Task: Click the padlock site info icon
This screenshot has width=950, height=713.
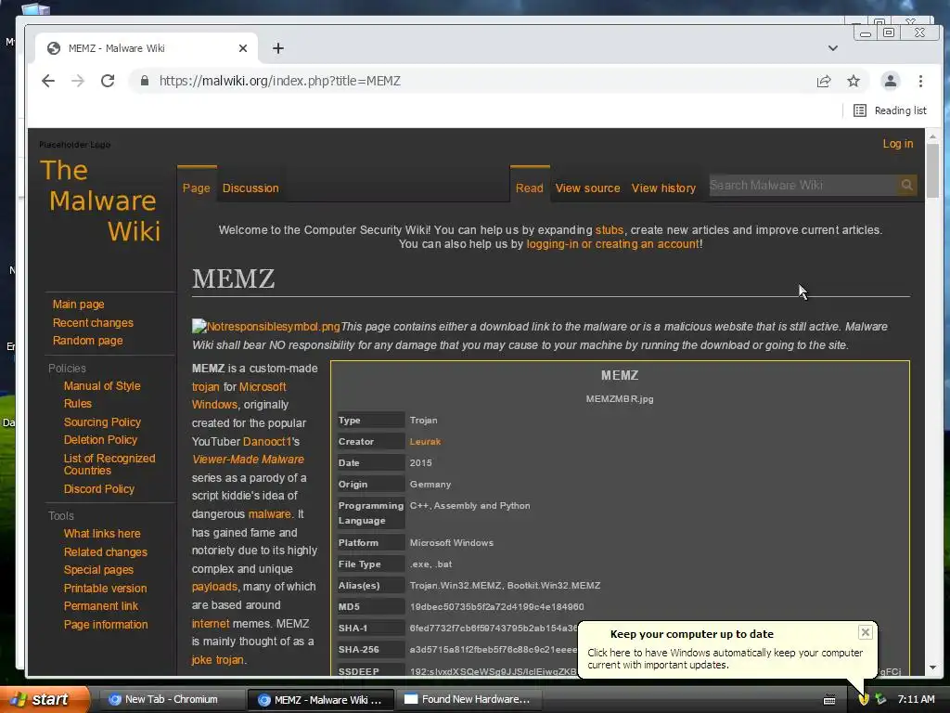Action: coord(144,81)
